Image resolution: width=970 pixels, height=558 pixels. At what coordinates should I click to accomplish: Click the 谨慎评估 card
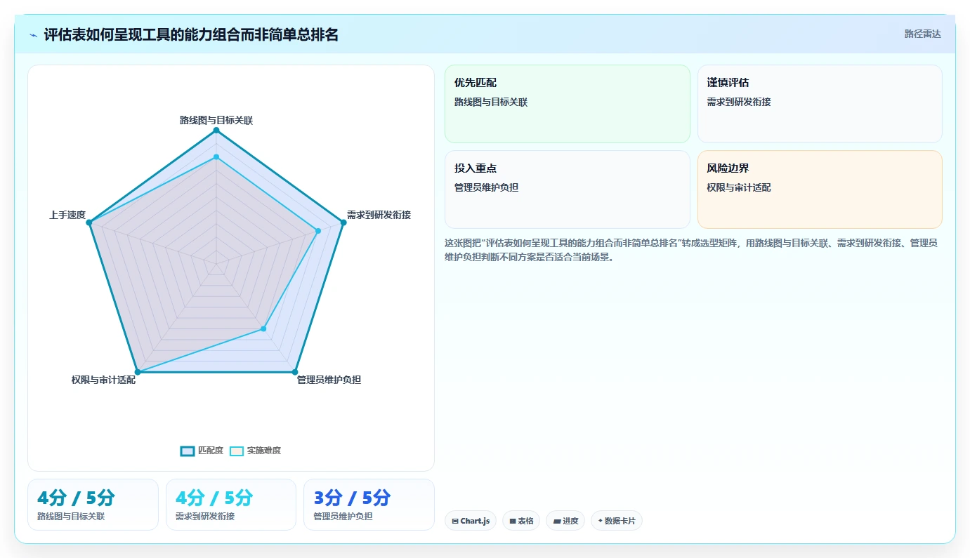click(820, 104)
